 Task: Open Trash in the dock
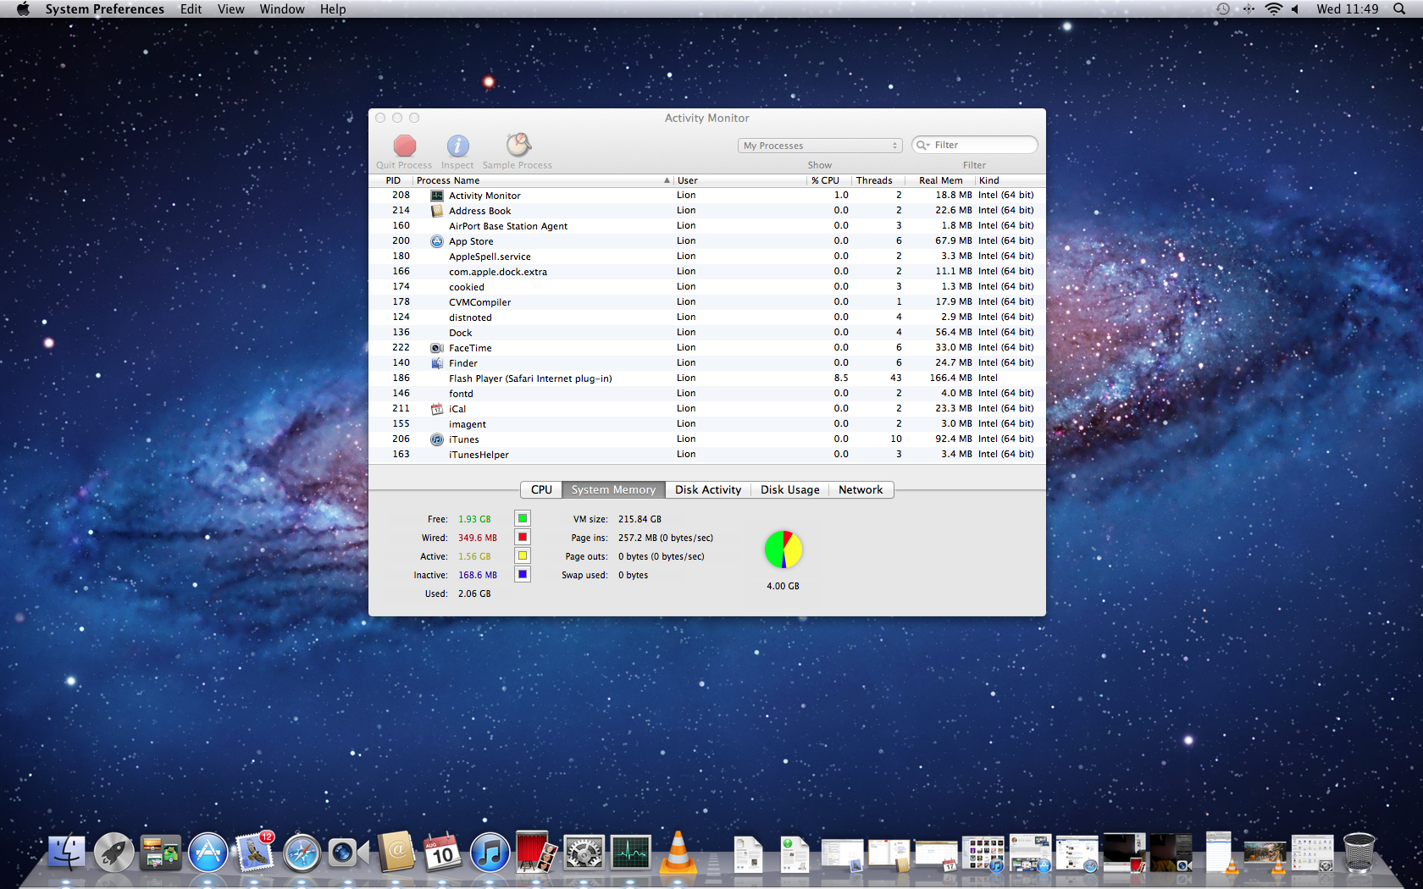1359,853
